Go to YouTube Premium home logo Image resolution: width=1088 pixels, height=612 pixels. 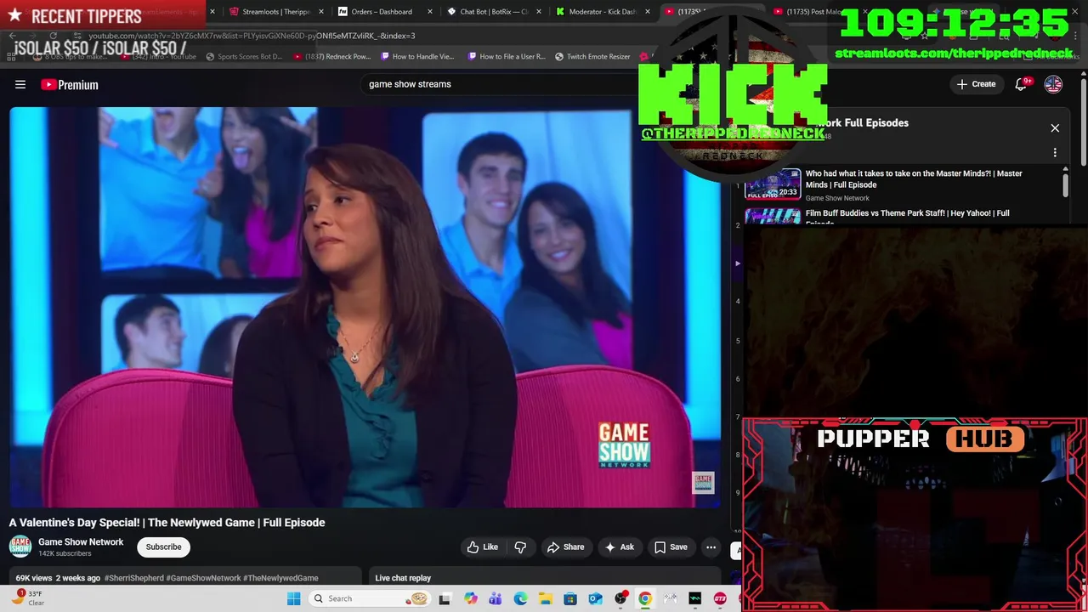click(70, 84)
